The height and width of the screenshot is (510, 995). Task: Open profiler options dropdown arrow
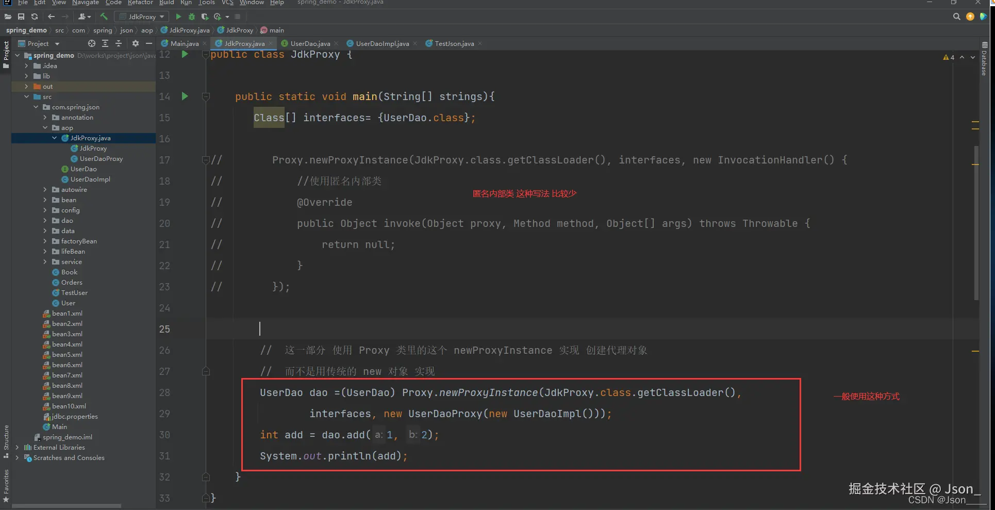pyautogui.click(x=227, y=17)
